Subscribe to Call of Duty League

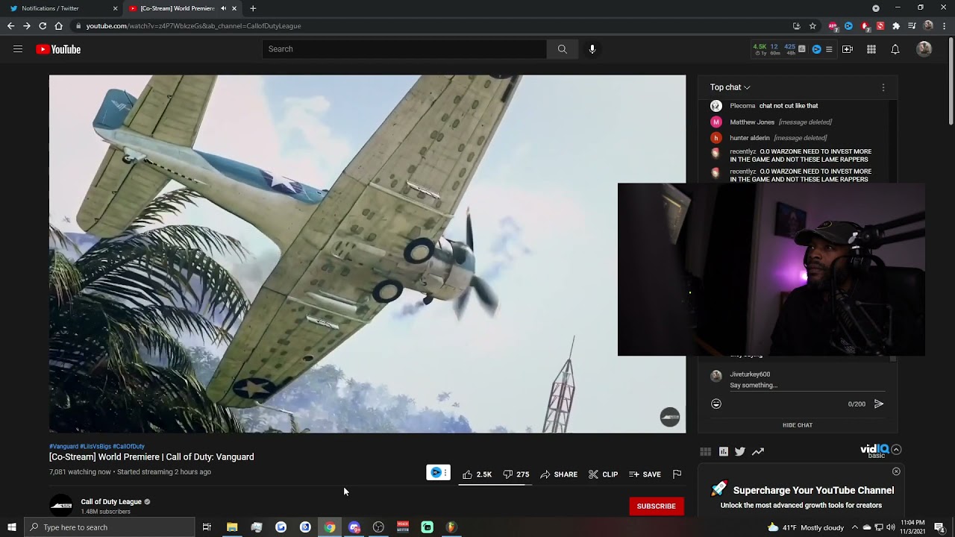(656, 506)
